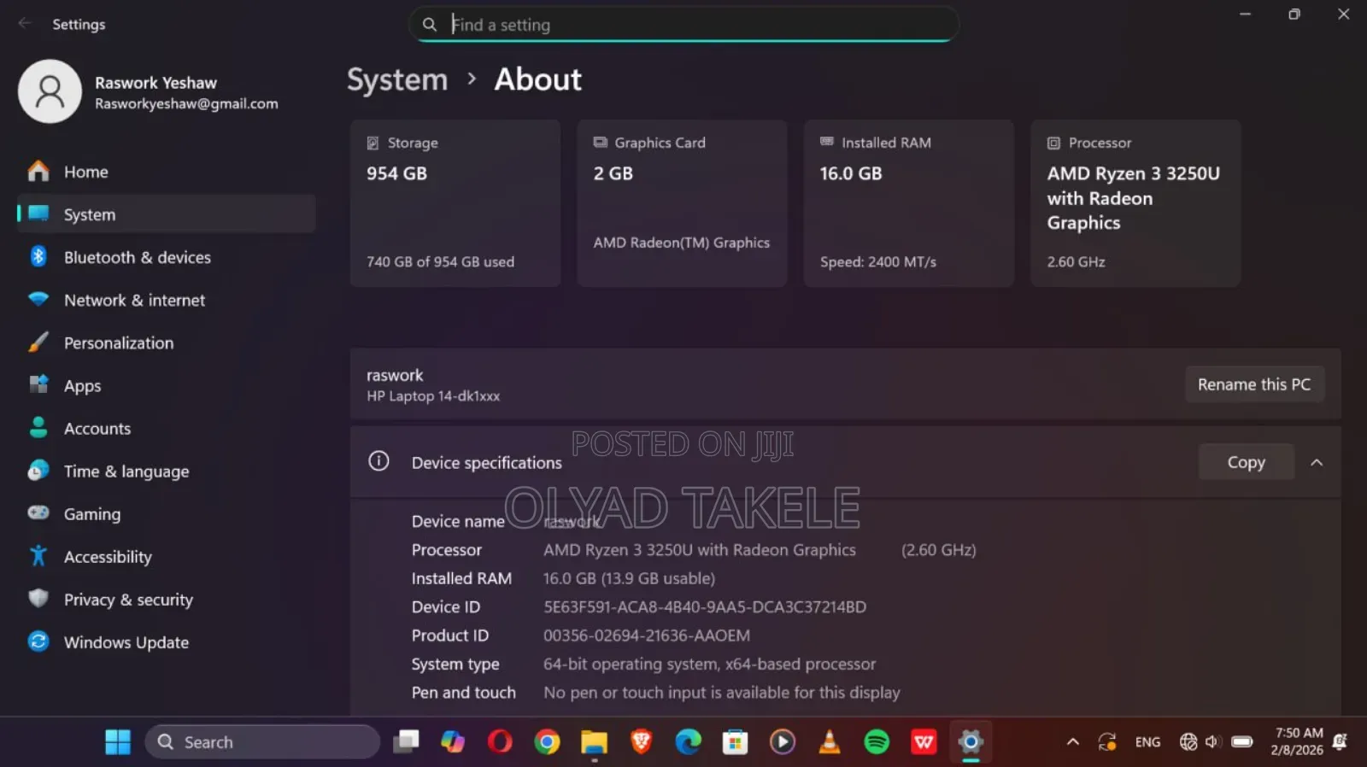Click the Find a setting search box
Image resolution: width=1367 pixels, height=767 pixels.
tap(683, 25)
